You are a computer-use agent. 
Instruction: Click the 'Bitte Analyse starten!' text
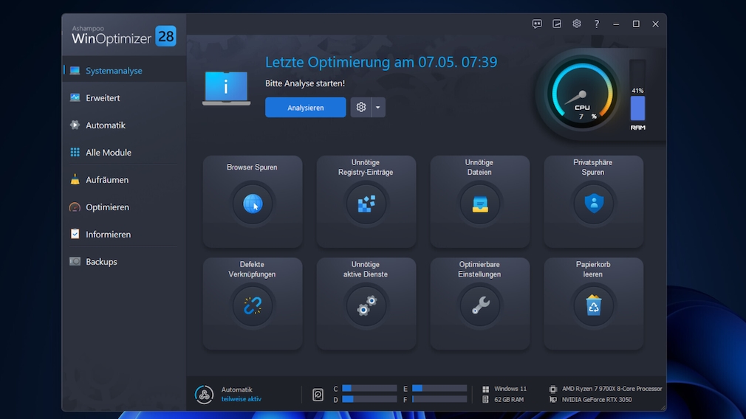coord(305,83)
